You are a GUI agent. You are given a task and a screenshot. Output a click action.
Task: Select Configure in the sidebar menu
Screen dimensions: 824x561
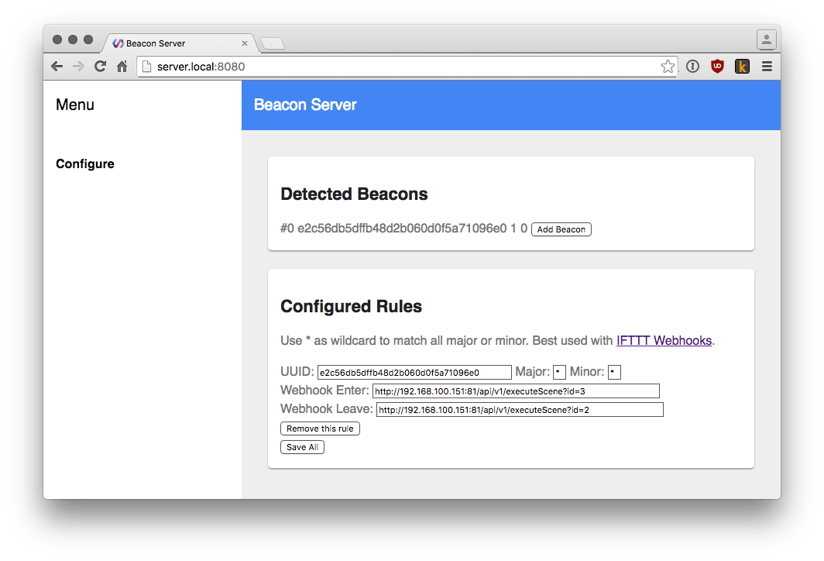[x=85, y=163]
